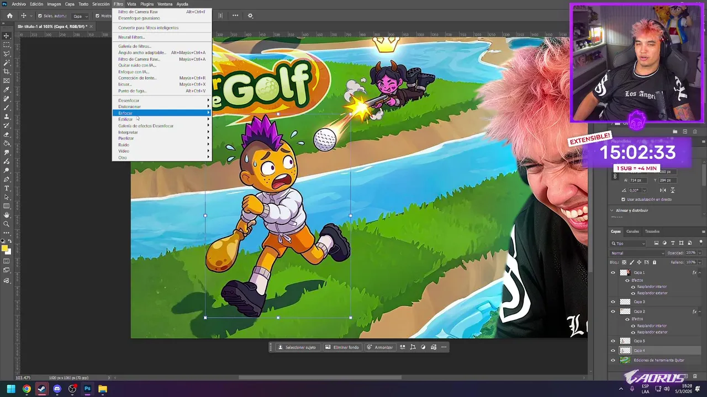The height and width of the screenshot is (397, 707).
Task: Open the blend mode Normal dropdown
Action: pyautogui.click(x=637, y=253)
